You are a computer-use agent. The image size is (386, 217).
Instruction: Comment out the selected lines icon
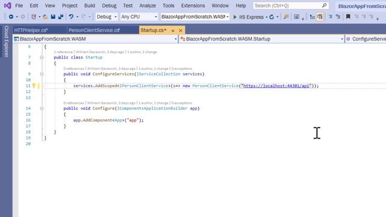point(331,17)
